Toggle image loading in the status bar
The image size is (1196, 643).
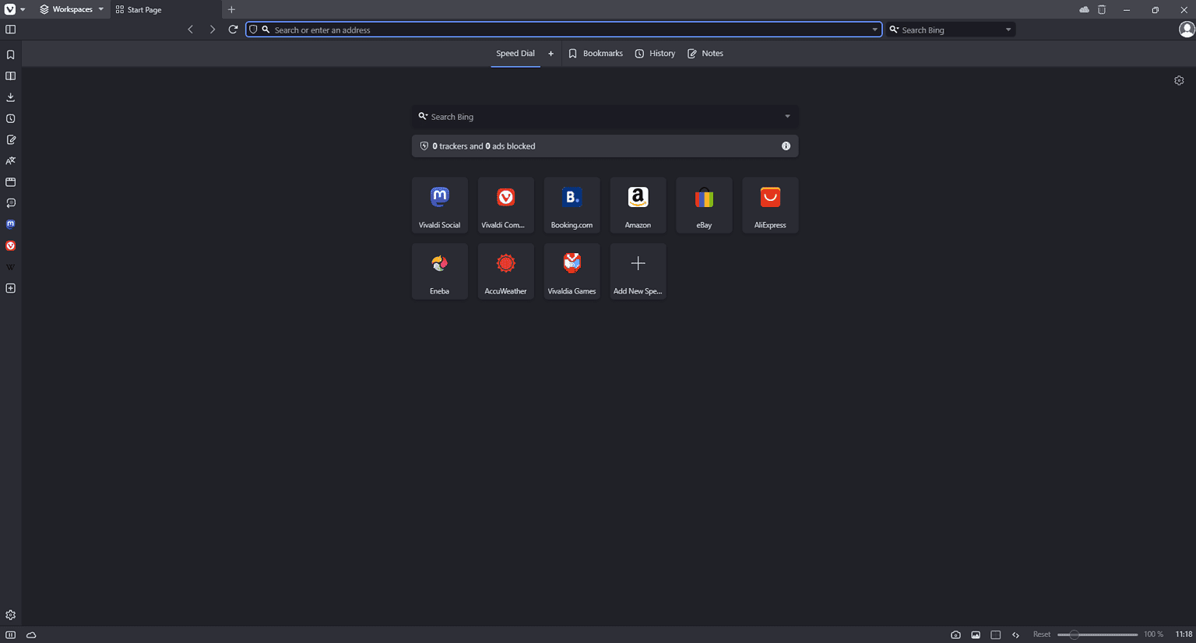[976, 634]
